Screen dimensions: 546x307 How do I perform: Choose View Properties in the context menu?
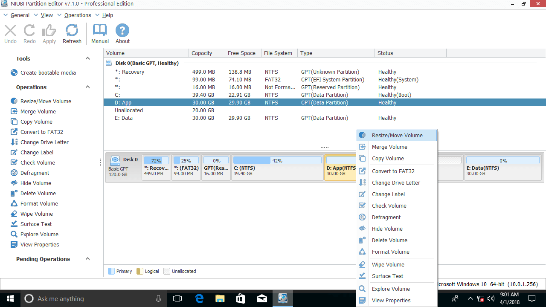pyautogui.click(x=397, y=300)
